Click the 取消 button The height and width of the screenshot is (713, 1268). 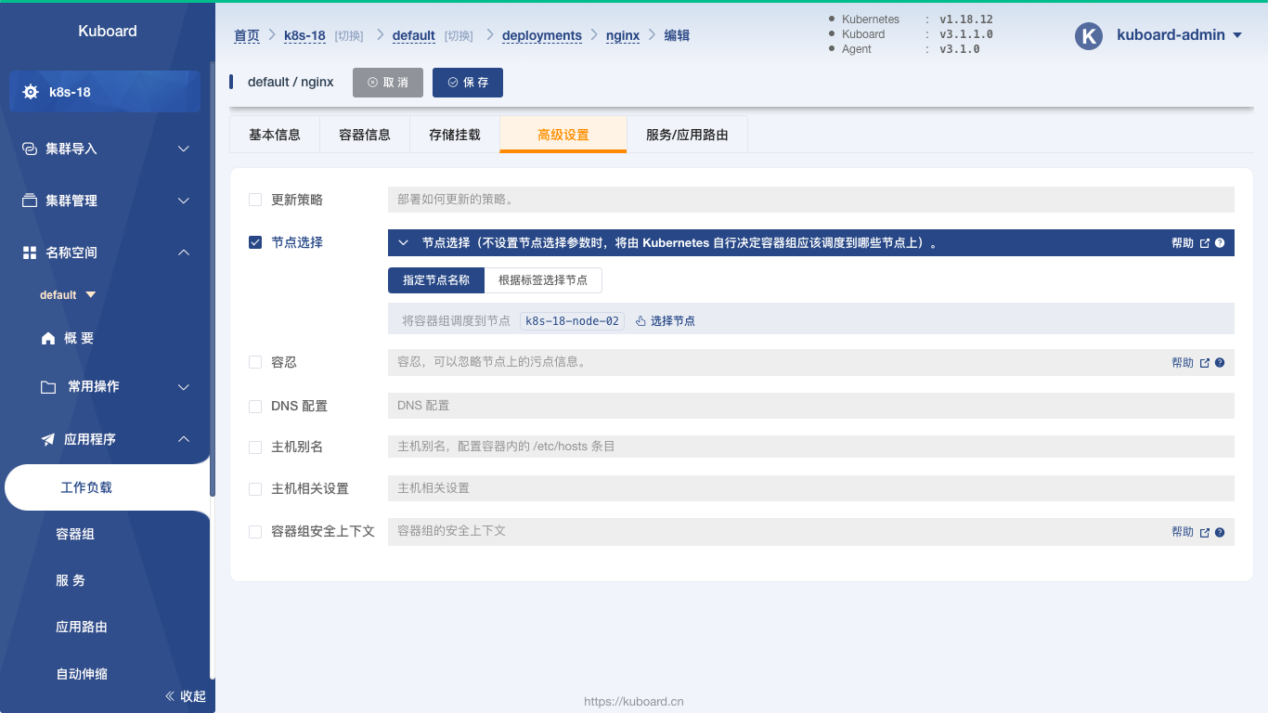[388, 83]
